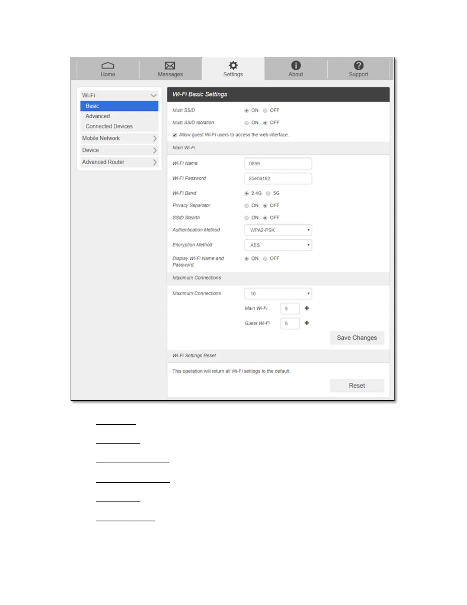Turn Privacy Separator ON

point(246,206)
